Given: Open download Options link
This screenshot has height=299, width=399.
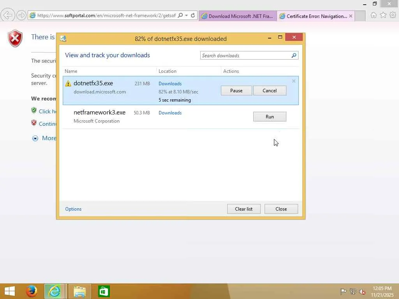Looking at the screenshot, I should (73, 209).
